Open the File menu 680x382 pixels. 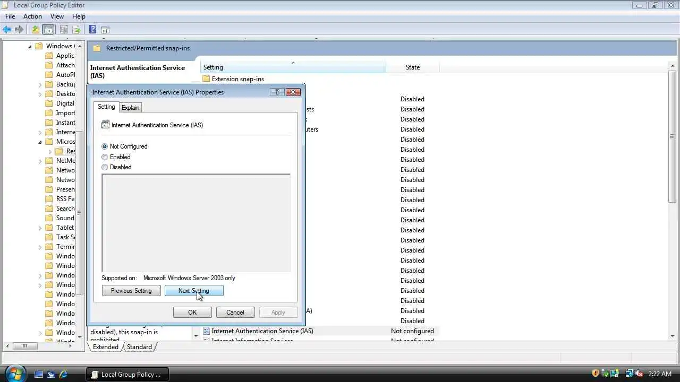click(10, 16)
